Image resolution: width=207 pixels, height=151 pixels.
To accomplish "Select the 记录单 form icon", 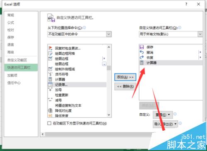I will [x=50, y=85].
